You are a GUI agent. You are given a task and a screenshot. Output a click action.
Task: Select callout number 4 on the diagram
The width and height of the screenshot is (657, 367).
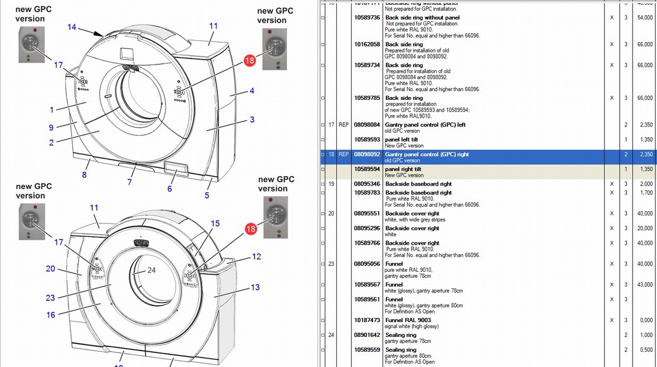(252, 91)
